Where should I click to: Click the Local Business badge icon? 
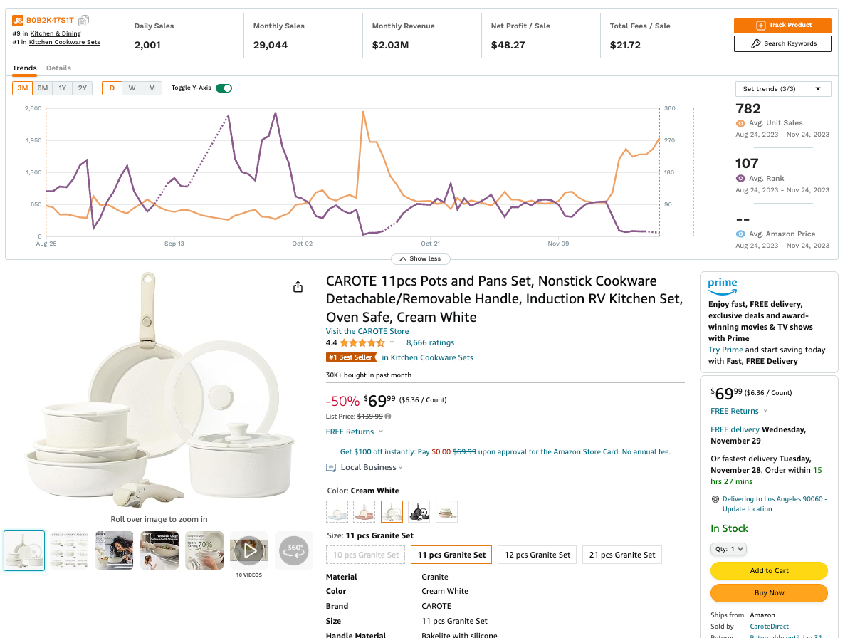(331, 468)
